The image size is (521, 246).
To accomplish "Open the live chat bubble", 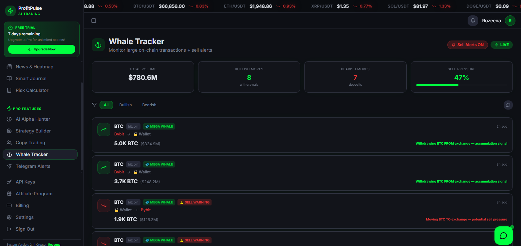I will click(x=504, y=236).
